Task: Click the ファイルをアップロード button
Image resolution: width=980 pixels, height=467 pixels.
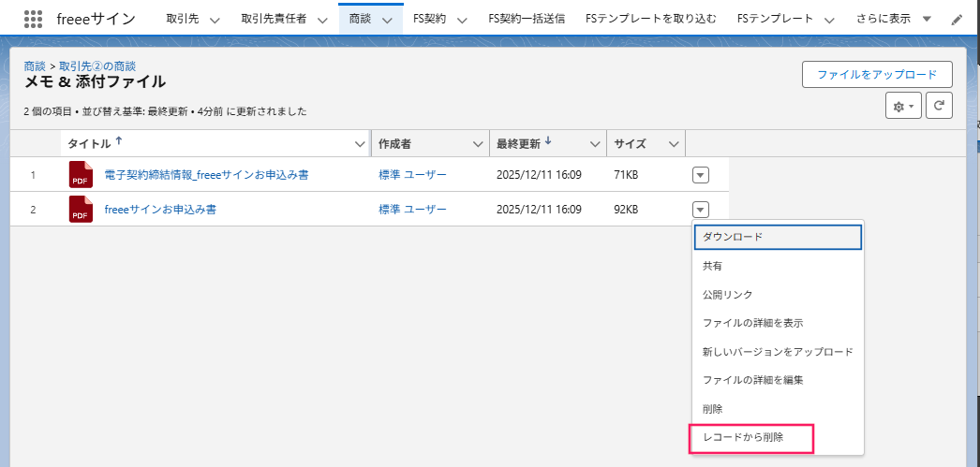Action: pyautogui.click(x=877, y=74)
